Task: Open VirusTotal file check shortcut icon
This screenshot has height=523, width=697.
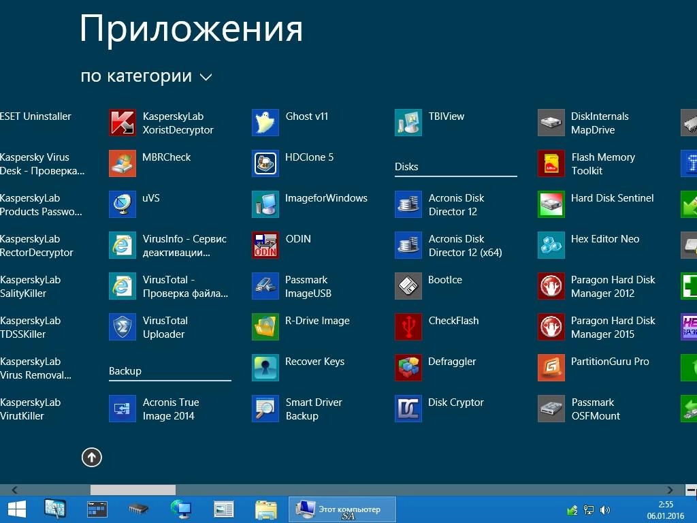Action: click(x=123, y=287)
